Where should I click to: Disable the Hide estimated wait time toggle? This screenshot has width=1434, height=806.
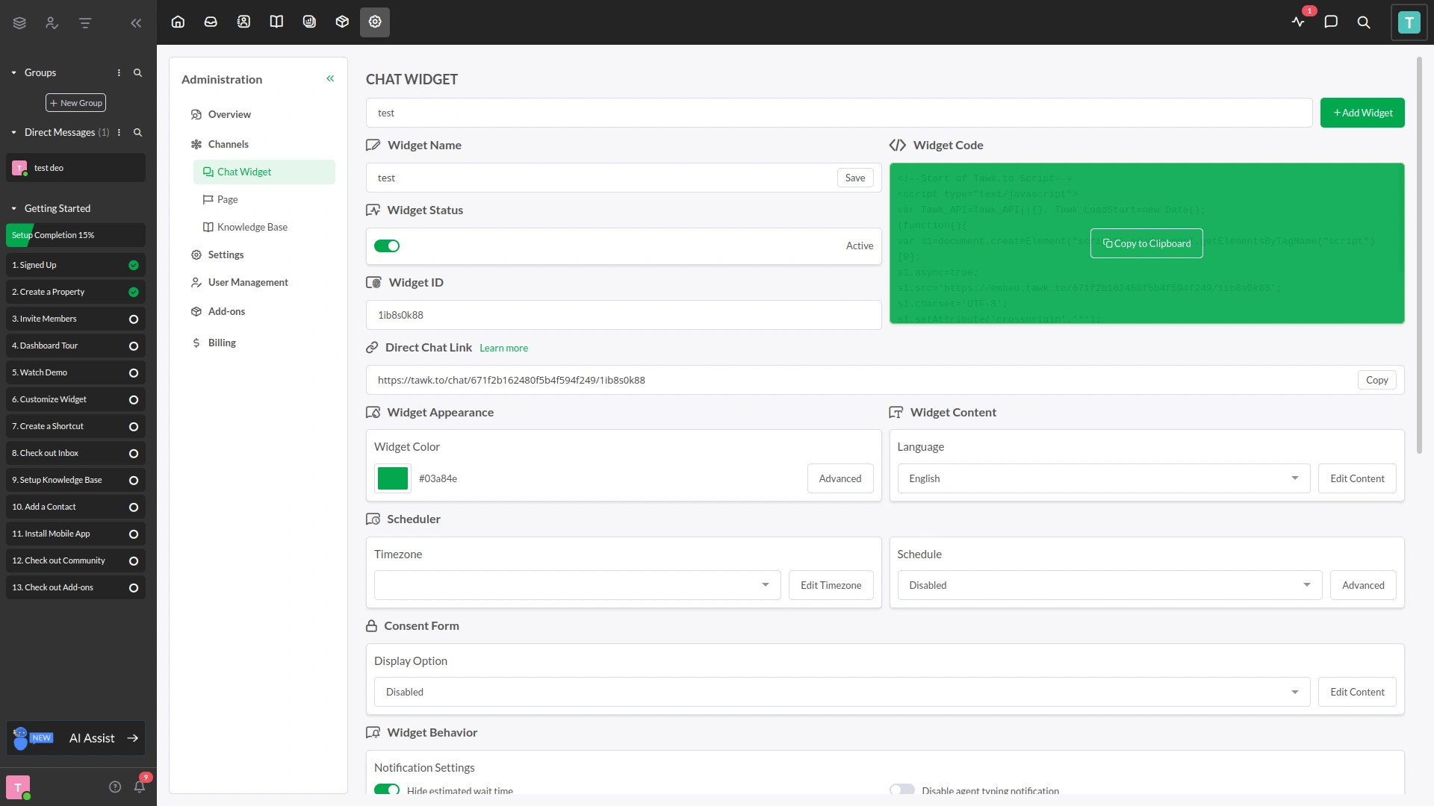[x=387, y=790]
